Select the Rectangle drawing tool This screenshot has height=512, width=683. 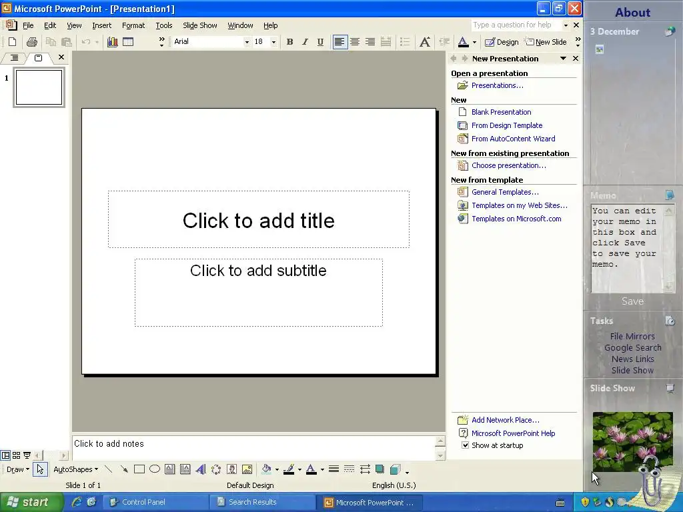(139, 469)
